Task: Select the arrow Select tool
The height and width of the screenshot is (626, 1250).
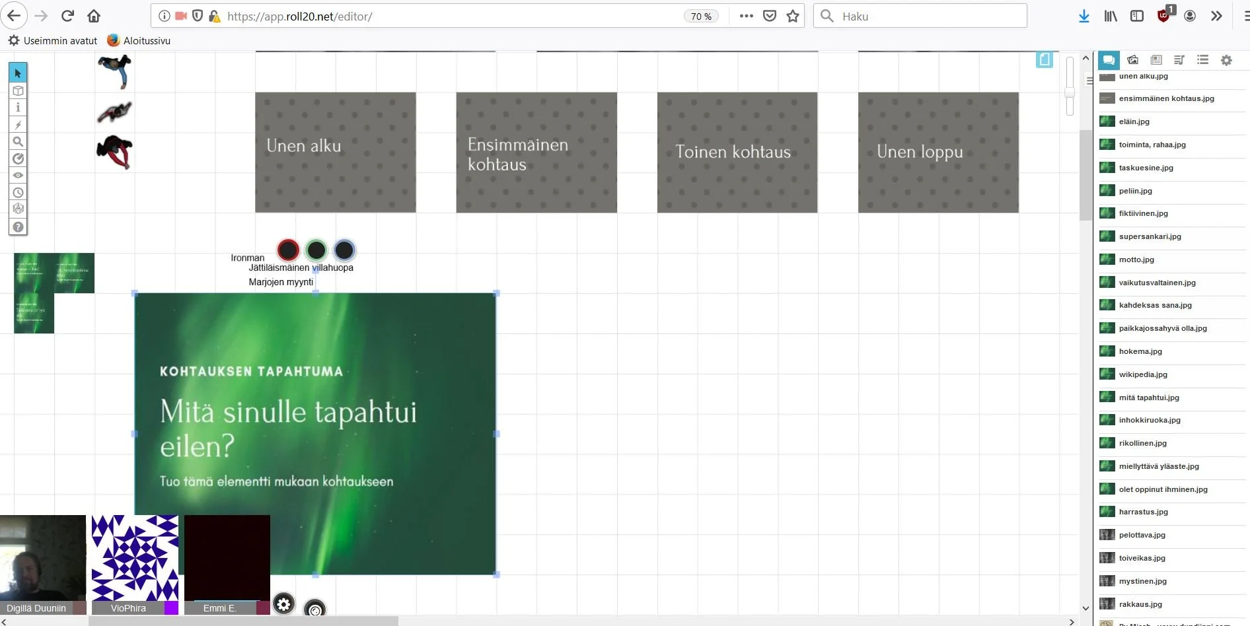Action: coord(18,73)
